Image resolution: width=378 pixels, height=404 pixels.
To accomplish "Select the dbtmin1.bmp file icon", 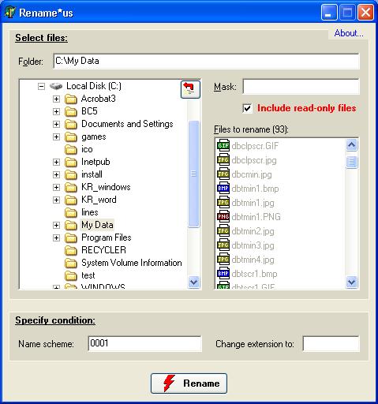I will click(223, 188).
